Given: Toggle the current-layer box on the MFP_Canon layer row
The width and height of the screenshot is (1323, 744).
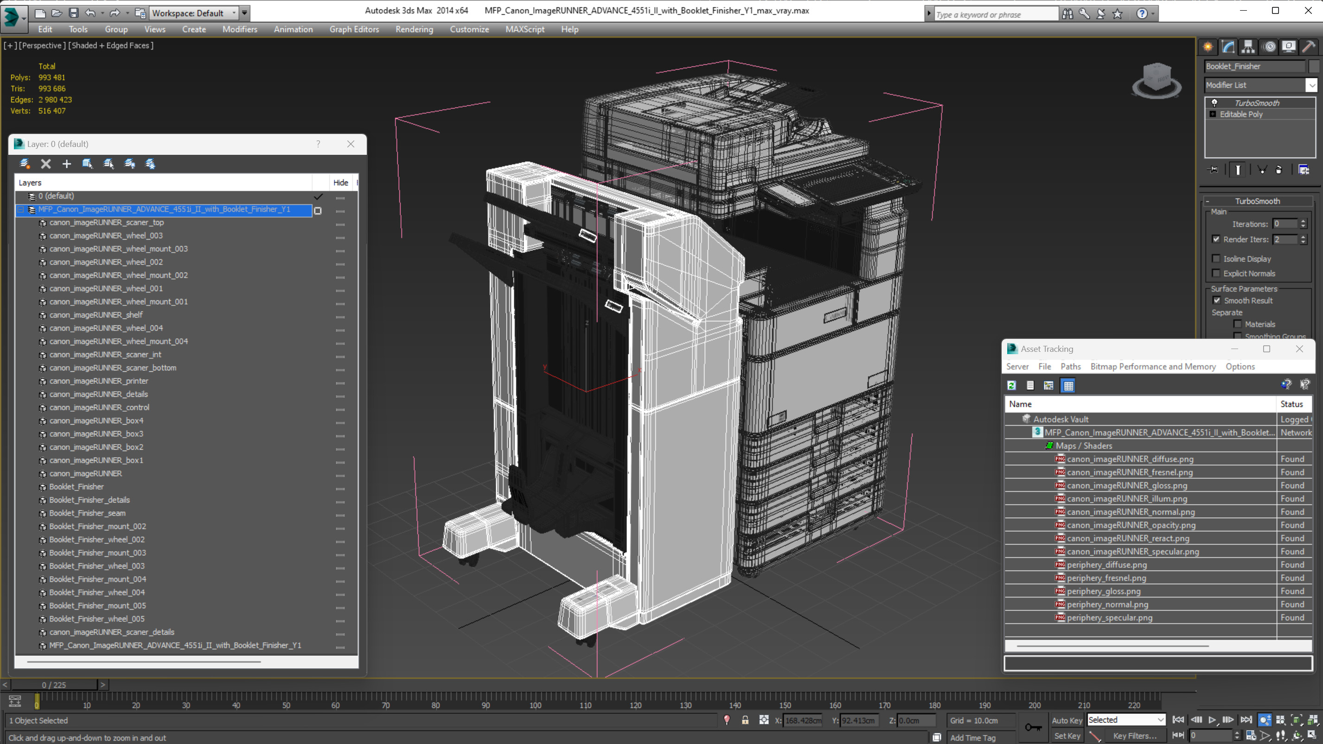Looking at the screenshot, I should click(x=318, y=210).
